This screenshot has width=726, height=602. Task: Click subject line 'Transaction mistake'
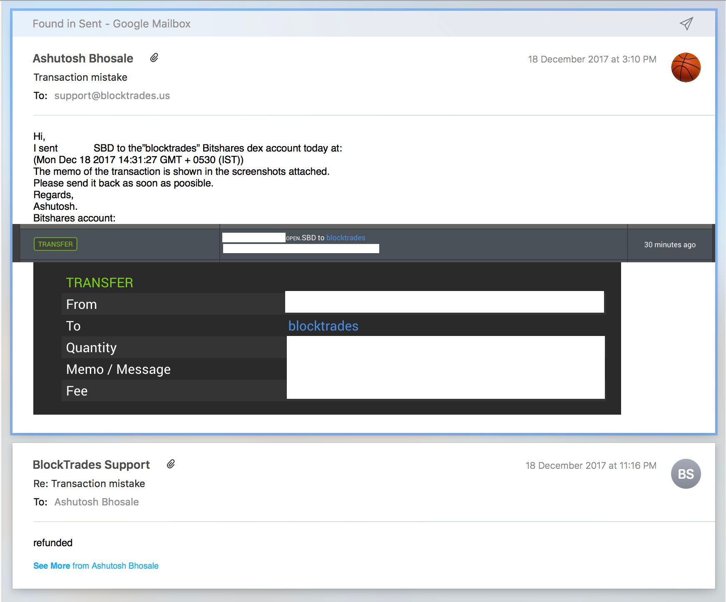80,77
